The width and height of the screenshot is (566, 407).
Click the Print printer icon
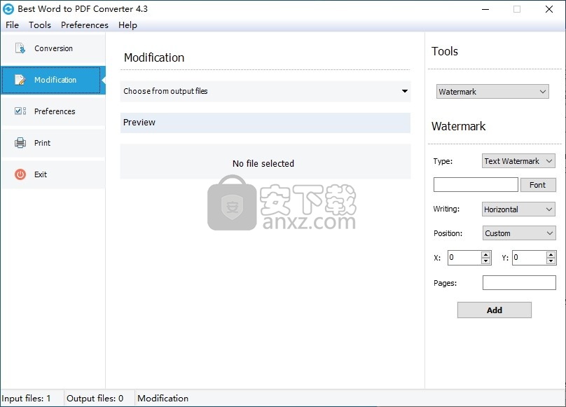(20, 143)
